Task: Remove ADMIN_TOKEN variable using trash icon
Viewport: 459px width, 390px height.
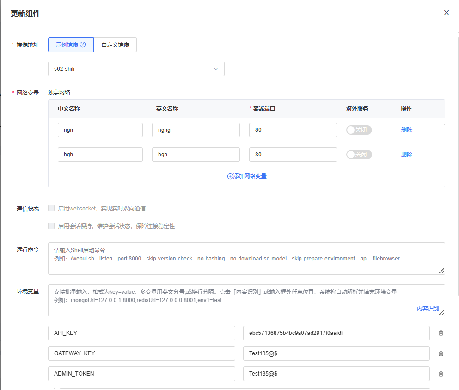Action: click(x=441, y=374)
